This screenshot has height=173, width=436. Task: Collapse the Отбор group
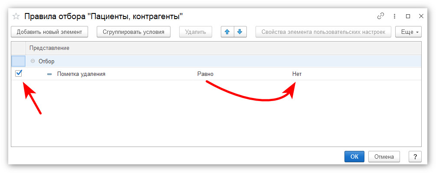click(x=33, y=62)
